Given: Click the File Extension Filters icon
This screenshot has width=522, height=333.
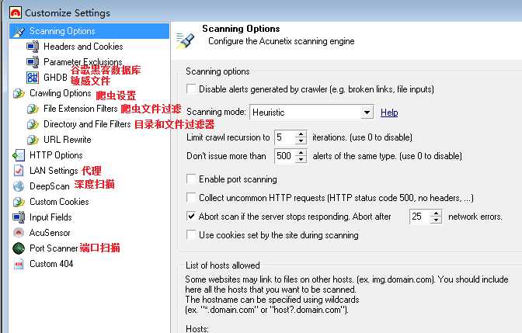Looking at the screenshot, I should (33, 109).
